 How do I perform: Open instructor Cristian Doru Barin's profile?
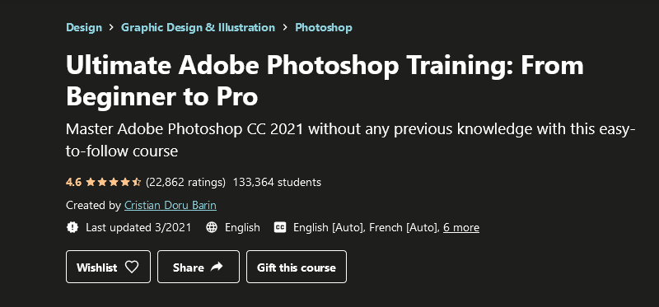(x=171, y=206)
